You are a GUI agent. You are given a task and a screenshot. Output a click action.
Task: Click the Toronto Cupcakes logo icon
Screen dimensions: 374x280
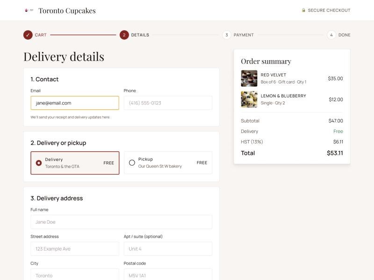pos(29,10)
